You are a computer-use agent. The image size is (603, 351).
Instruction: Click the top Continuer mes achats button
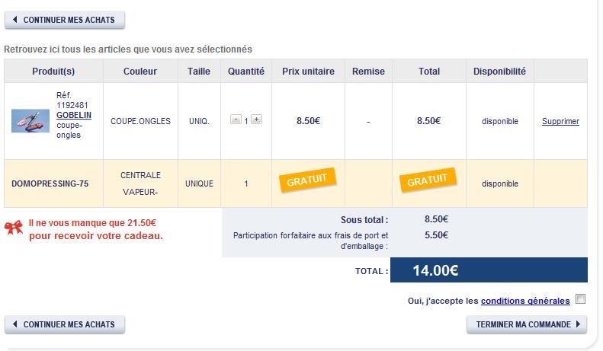[x=65, y=20]
